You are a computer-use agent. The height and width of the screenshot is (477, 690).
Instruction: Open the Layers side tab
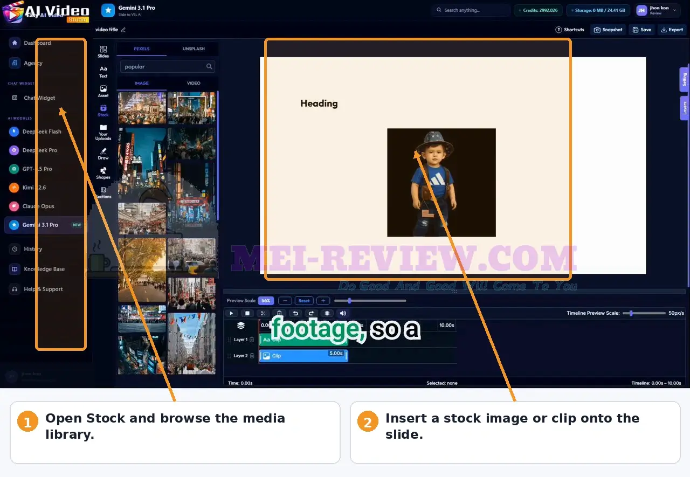point(684,108)
